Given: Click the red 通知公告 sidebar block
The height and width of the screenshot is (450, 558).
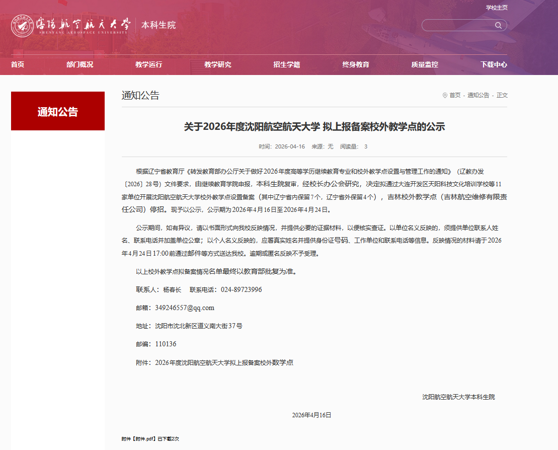Looking at the screenshot, I should point(58,111).
